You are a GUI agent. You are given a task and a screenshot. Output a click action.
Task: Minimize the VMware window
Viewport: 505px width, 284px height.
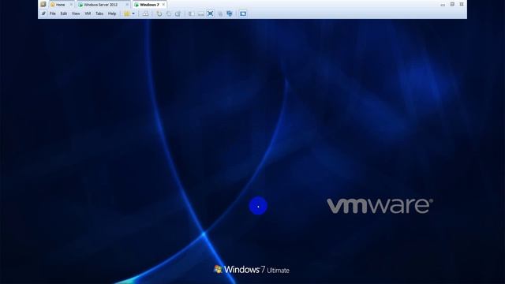tap(443, 5)
